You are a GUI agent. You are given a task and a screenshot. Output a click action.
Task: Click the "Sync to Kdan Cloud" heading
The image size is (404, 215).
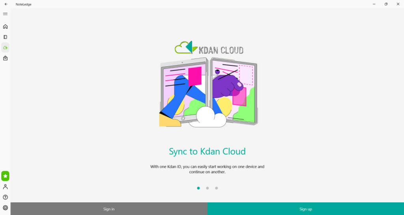pos(207,151)
